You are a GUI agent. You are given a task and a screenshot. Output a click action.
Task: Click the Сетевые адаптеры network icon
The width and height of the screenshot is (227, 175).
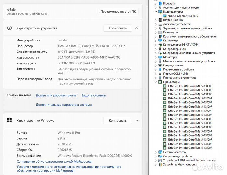tap(160, 152)
